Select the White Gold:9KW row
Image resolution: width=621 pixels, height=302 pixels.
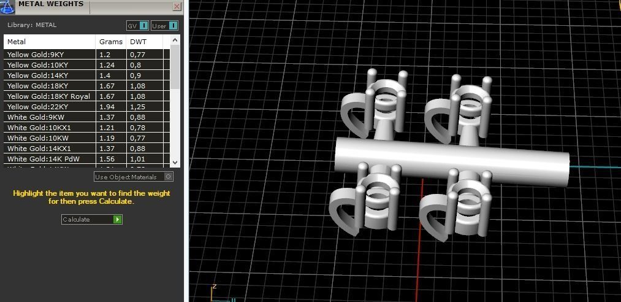click(x=86, y=117)
